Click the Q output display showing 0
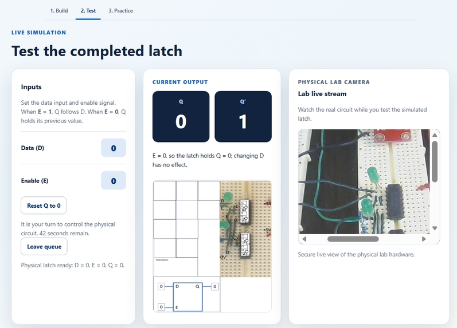This screenshot has height=328, width=457. point(181,116)
